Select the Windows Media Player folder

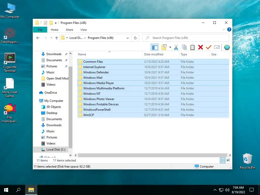click(153, 83)
